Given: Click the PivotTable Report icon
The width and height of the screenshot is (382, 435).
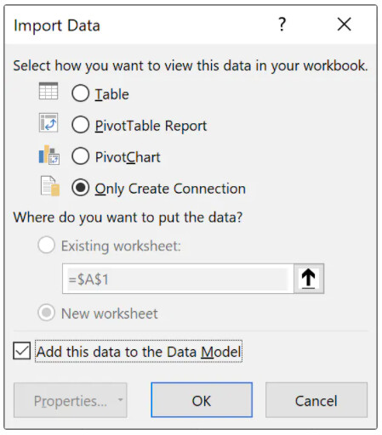Looking at the screenshot, I should pyautogui.click(x=48, y=123).
